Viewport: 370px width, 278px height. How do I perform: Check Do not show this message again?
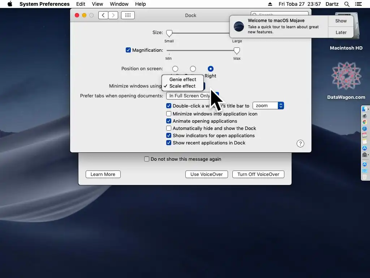pos(147,159)
